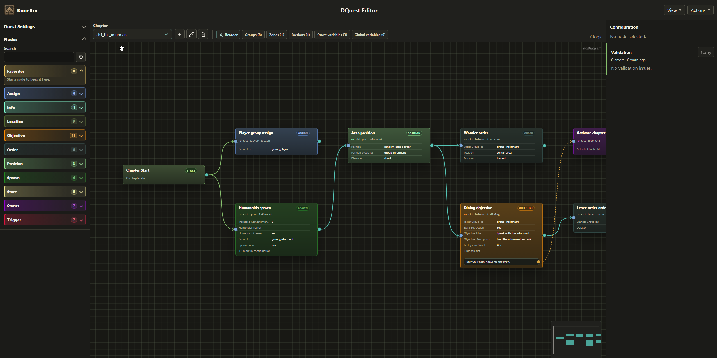The height and width of the screenshot is (358, 717).
Task: Click Dialog objective input port
Action: tap(461, 236)
